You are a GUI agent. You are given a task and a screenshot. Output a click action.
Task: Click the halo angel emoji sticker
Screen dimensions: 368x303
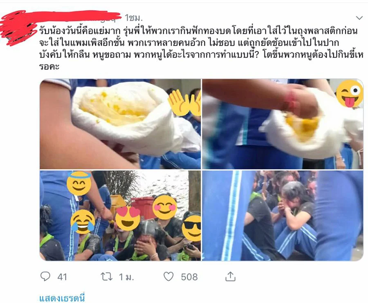(x=79, y=183)
